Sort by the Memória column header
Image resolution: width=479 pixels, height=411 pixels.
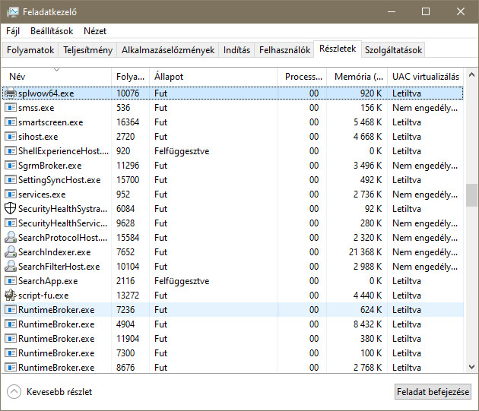point(357,76)
